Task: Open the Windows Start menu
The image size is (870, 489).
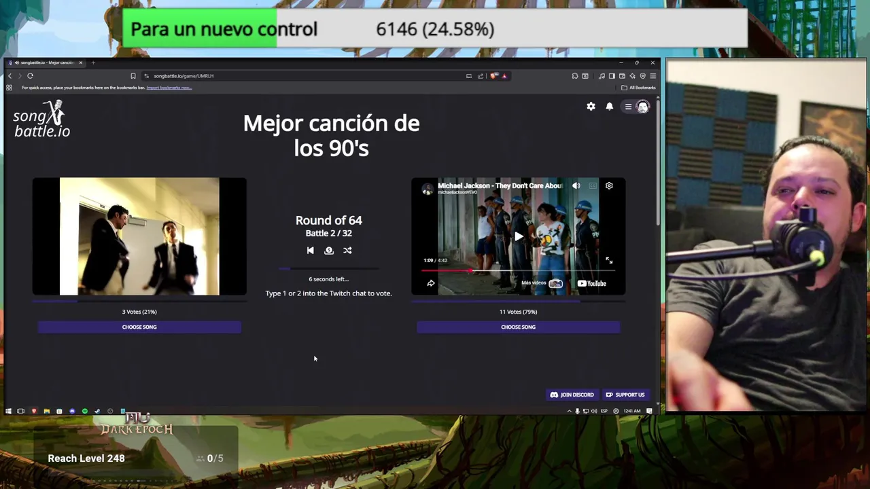Action: pyautogui.click(x=8, y=411)
